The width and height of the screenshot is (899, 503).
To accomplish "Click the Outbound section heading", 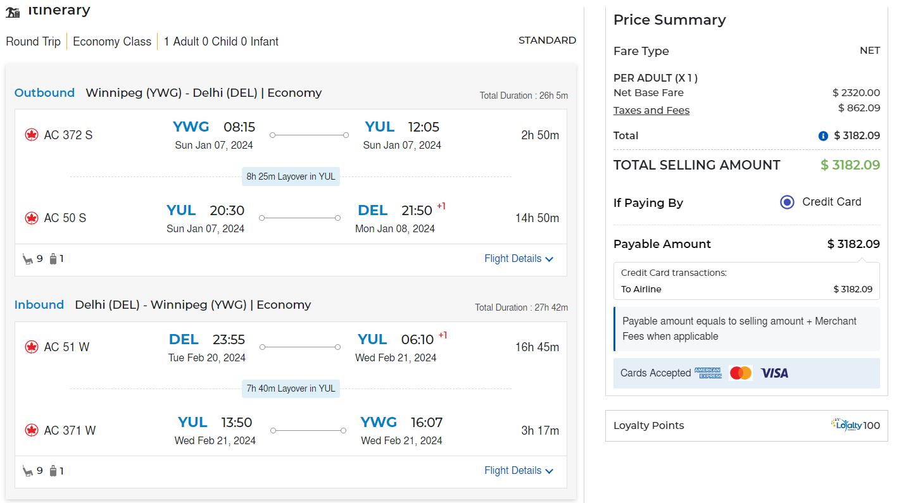I will click(44, 93).
